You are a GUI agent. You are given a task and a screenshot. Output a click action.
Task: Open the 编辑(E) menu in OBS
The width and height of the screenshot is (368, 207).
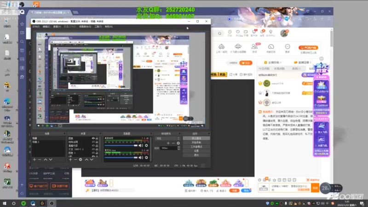(46, 27)
